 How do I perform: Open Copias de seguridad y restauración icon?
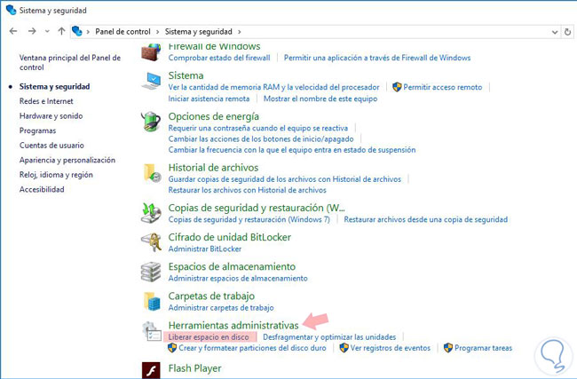click(x=151, y=213)
